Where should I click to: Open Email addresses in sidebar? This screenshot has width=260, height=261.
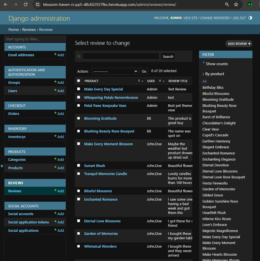(x=21, y=55)
